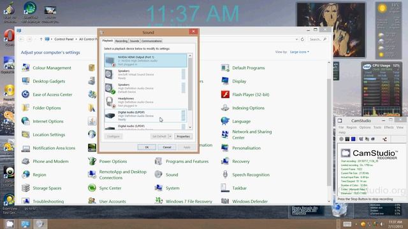Close the Sound dialog
Viewport: 408px width, 229px height.
click(193, 32)
